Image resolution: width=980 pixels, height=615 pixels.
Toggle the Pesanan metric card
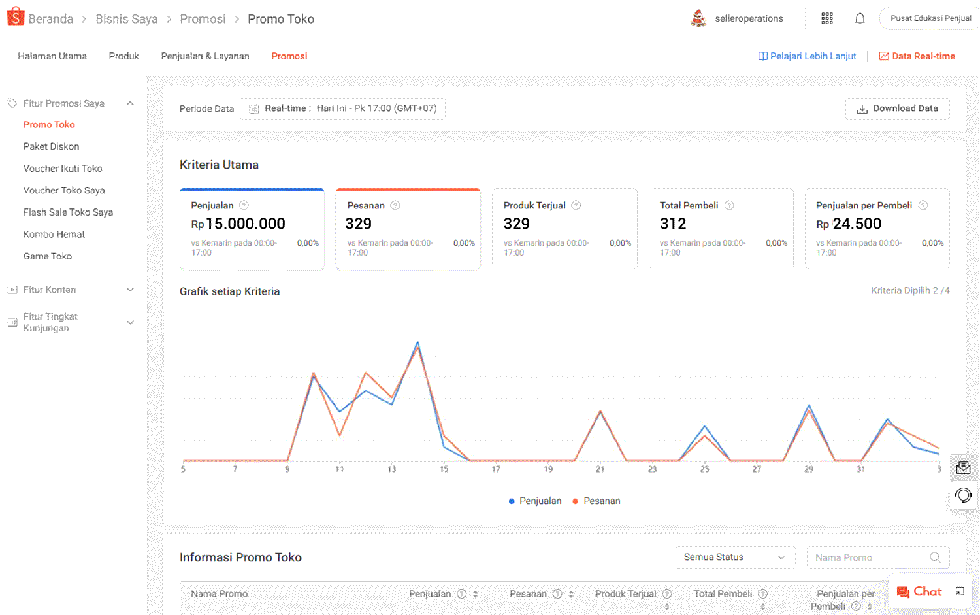[408, 229]
